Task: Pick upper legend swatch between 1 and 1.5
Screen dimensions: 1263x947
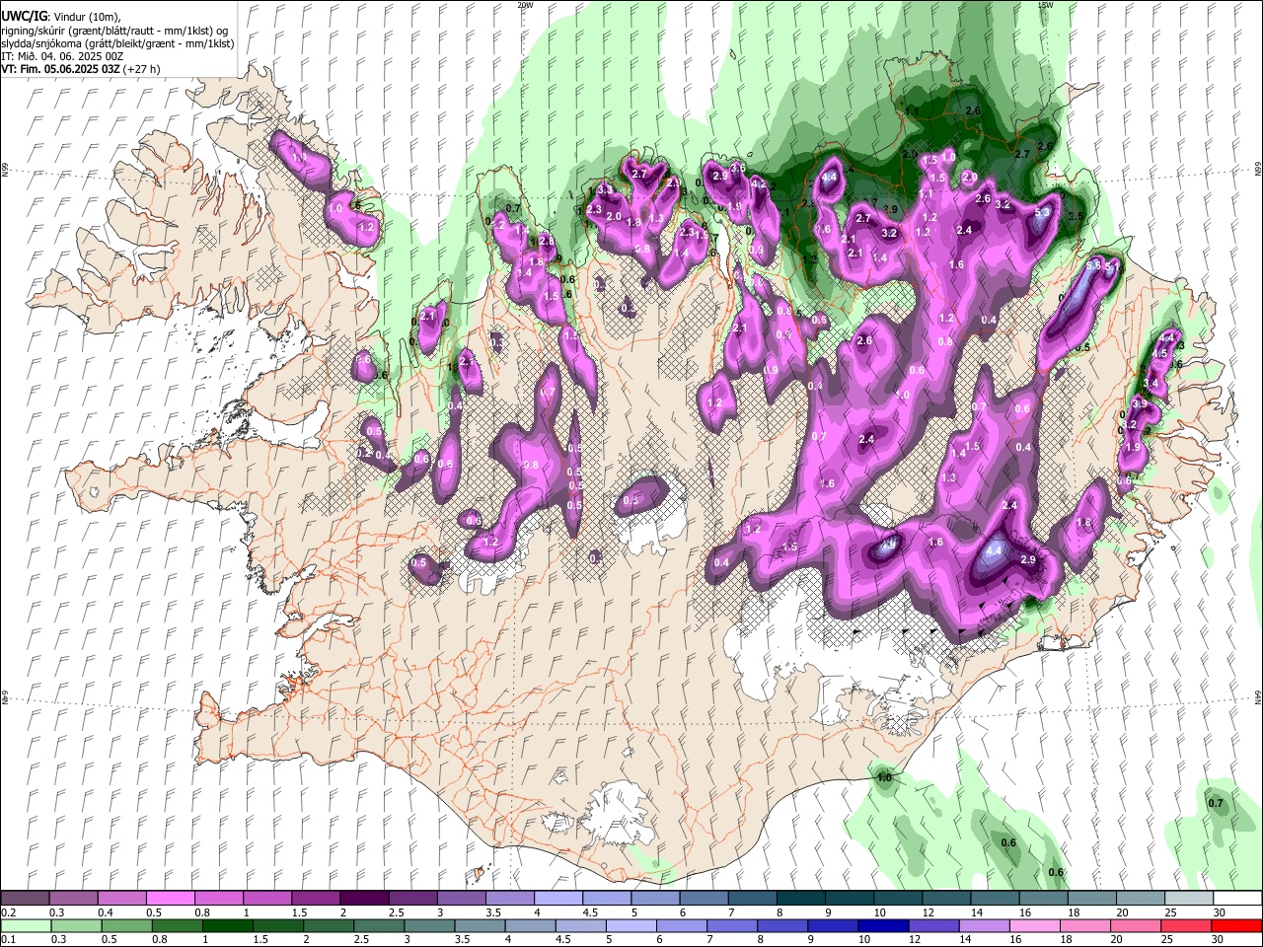Action: tap(266, 899)
